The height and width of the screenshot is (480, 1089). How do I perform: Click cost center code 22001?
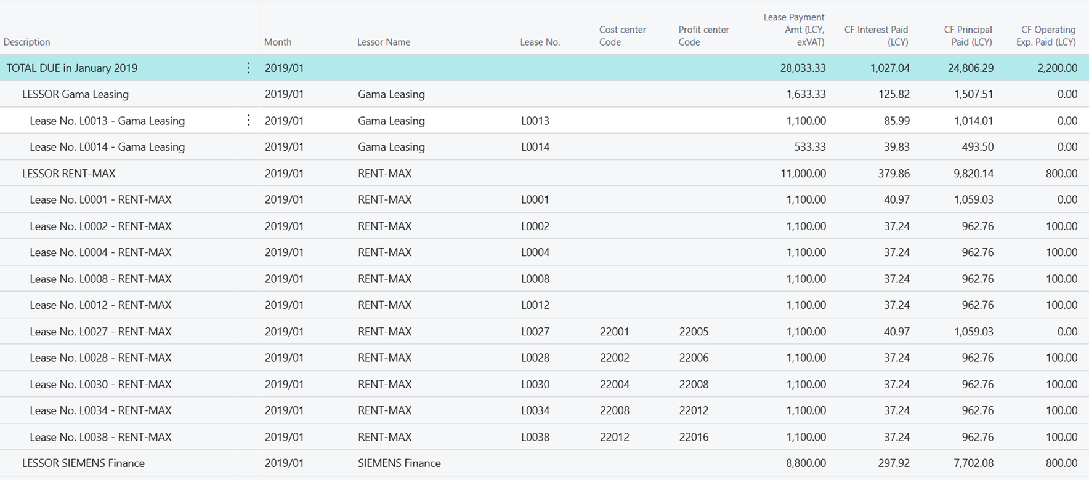pos(614,331)
